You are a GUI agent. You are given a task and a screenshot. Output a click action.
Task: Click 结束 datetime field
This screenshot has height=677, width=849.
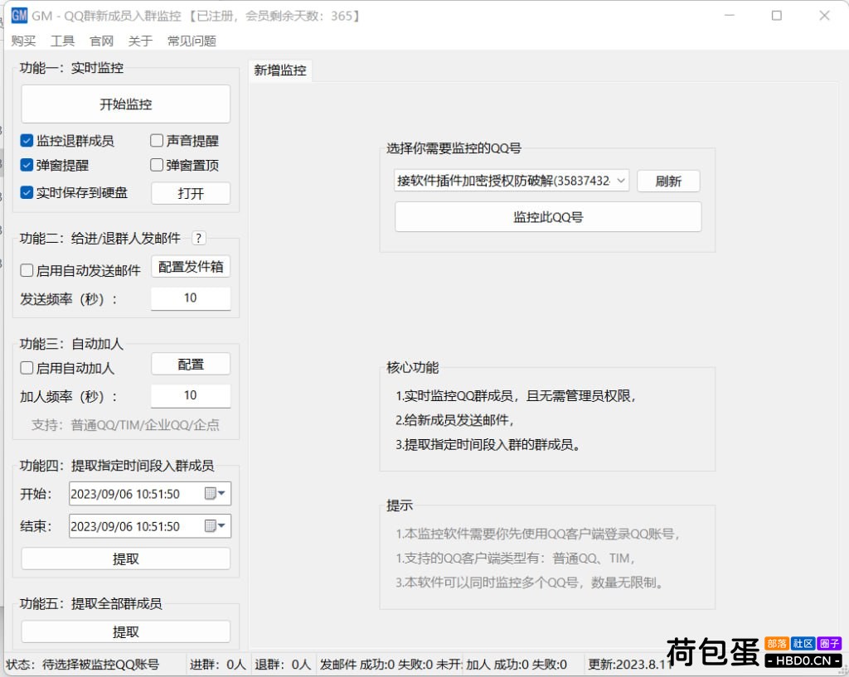click(x=150, y=526)
